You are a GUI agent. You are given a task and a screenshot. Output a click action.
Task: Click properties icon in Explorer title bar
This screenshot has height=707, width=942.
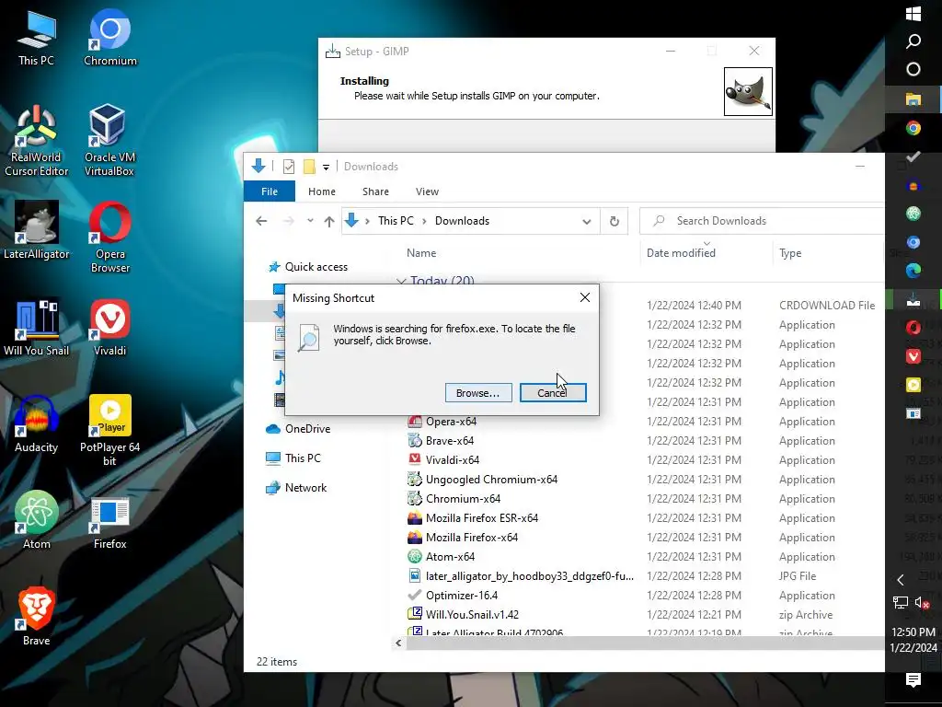288,167
